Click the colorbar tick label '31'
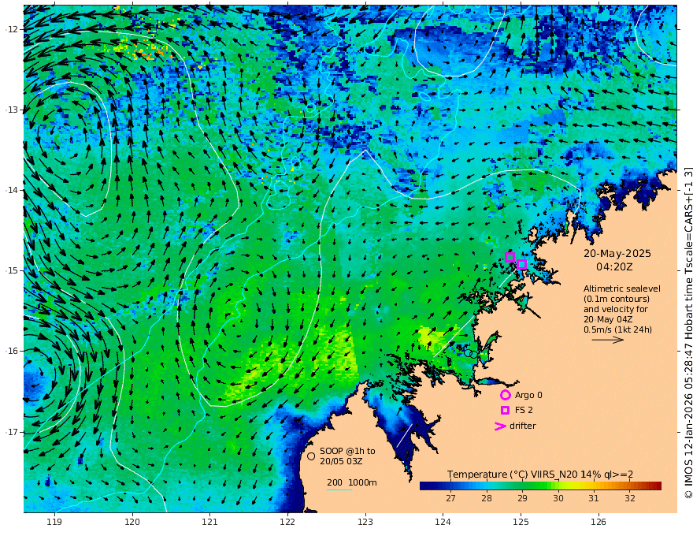 click(594, 498)
